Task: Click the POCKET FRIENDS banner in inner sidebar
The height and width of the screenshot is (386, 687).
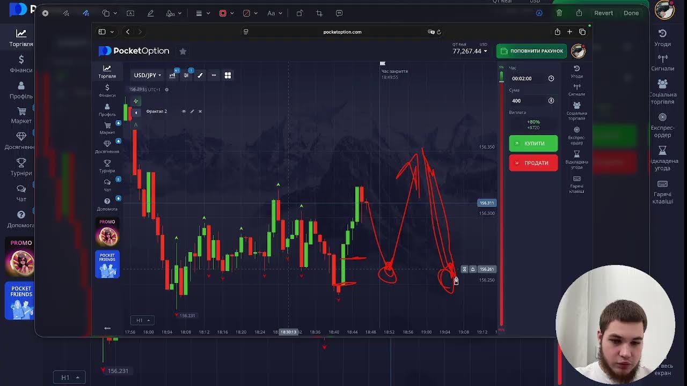Action: [x=107, y=264]
